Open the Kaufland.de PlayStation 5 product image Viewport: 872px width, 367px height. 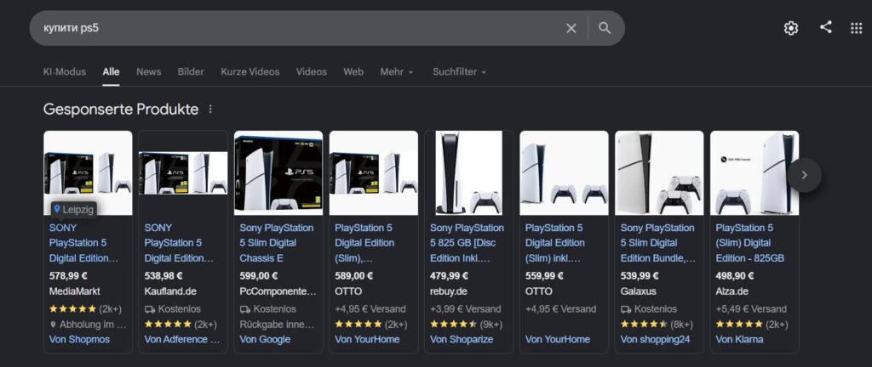[x=183, y=172]
